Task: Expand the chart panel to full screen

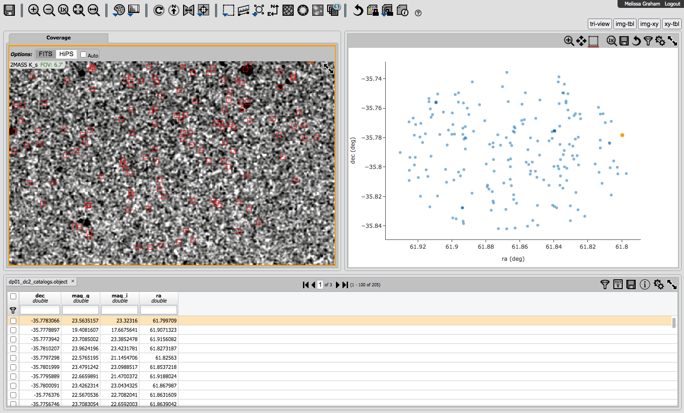Action: click(672, 41)
